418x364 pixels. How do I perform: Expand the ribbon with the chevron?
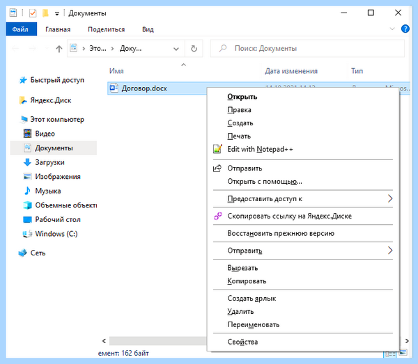pos(392,29)
